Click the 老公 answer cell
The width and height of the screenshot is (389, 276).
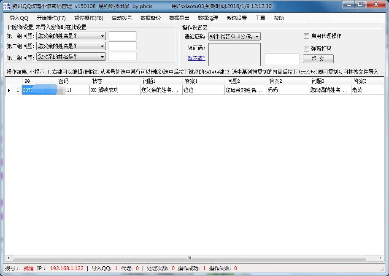[x=367, y=90]
